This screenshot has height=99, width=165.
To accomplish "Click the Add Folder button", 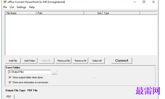I will click(x=30, y=61).
